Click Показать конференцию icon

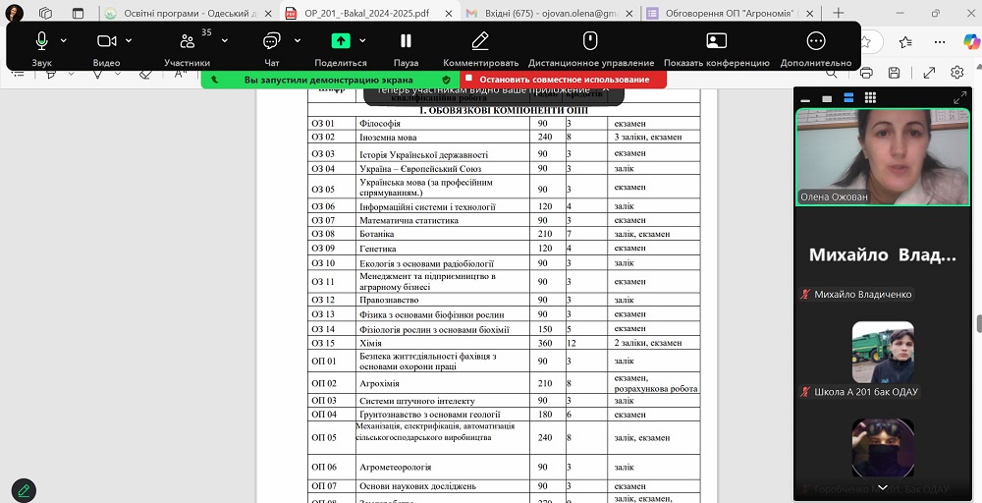(716, 41)
